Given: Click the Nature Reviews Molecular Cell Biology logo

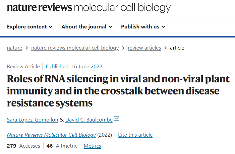Looking at the screenshot, I should [89, 7].
